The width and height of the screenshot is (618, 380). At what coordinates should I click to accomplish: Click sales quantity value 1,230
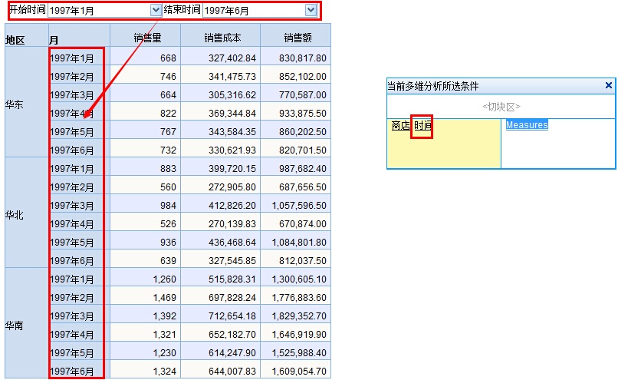tap(165, 353)
